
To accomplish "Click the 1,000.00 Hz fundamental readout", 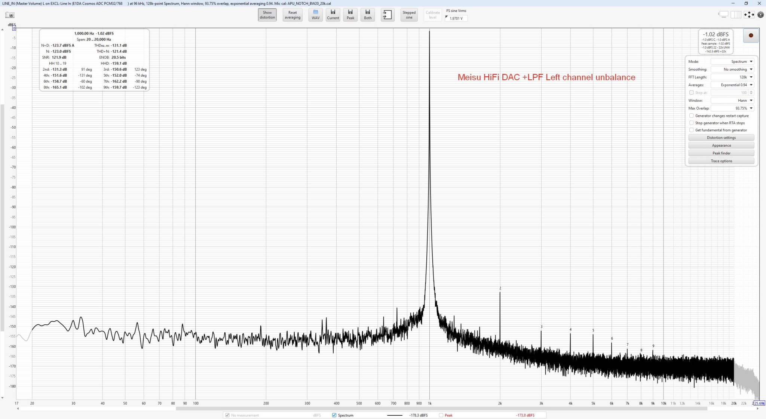I will (84, 33).
